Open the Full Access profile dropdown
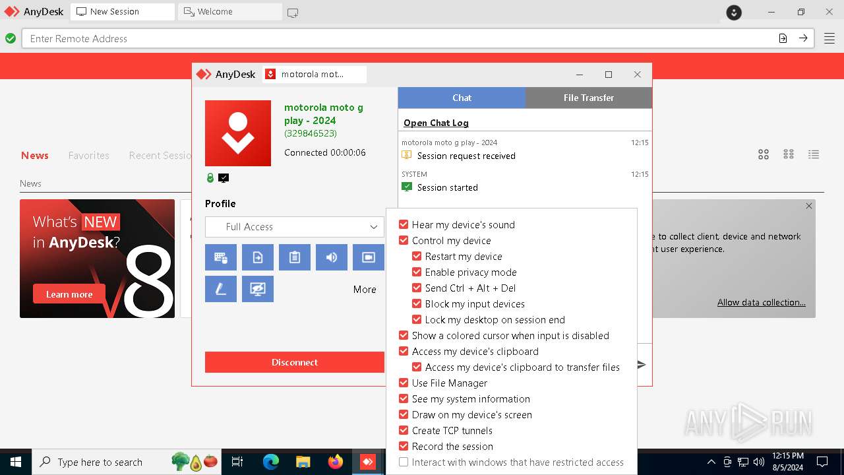844x475 pixels. click(295, 226)
